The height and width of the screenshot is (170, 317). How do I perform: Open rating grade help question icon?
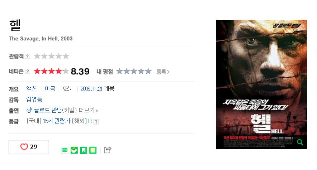96,122
